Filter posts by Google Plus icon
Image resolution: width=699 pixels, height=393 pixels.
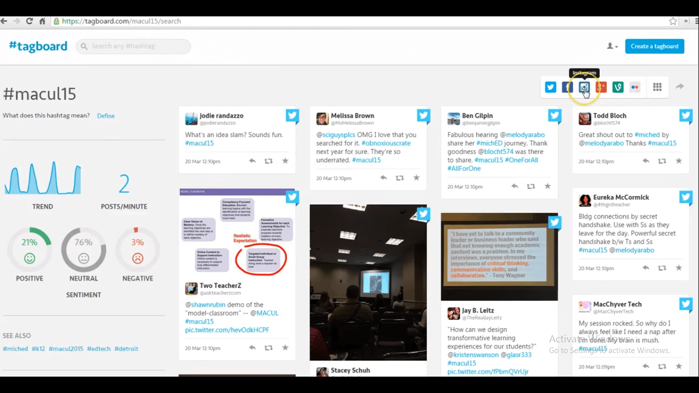click(x=601, y=87)
